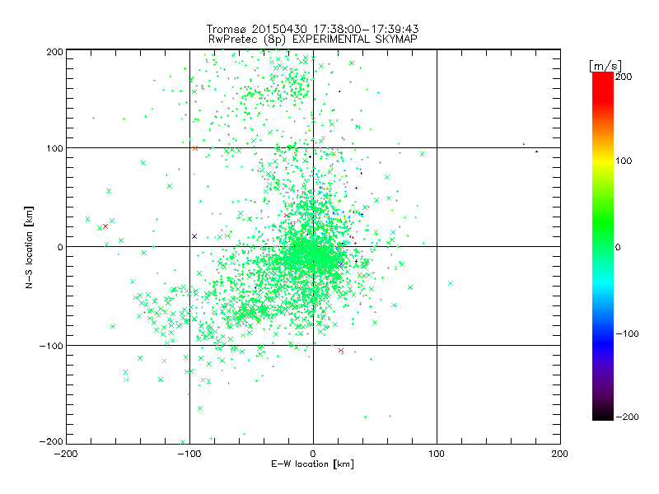Click the purple X marker near -100 km
The width and height of the screenshot is (659, 494).
point(194,236)
